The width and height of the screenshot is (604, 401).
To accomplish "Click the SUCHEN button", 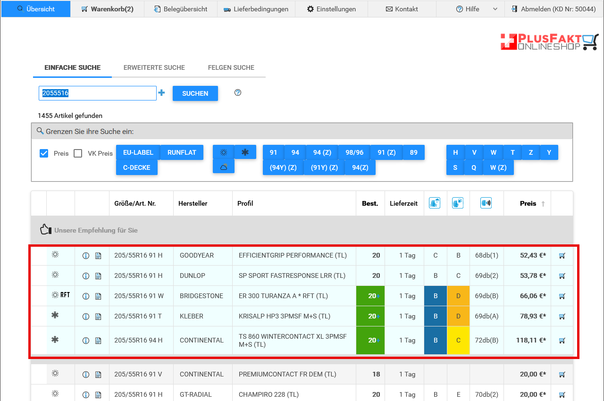I will [195, 93].
